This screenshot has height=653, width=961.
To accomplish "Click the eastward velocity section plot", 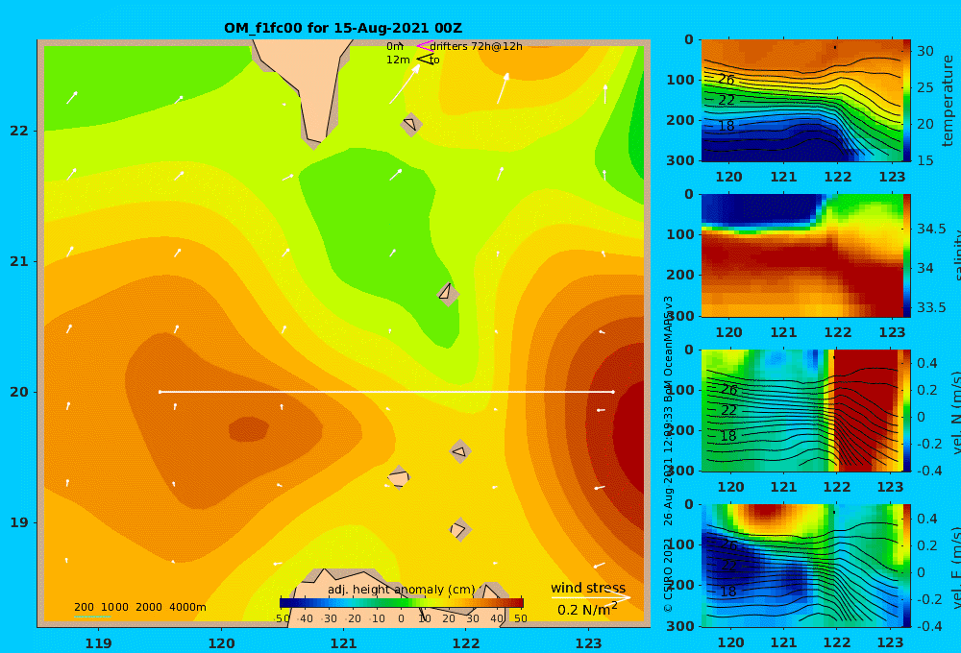I will click(x=801, y=566).
